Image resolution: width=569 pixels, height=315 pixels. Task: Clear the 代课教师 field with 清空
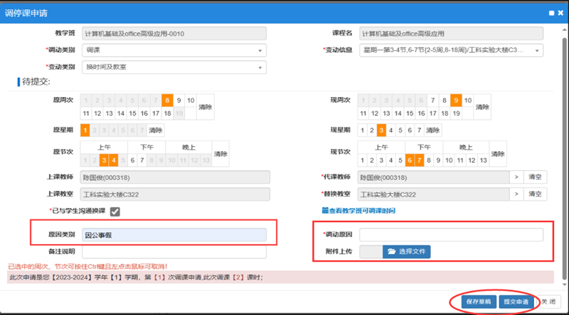[x=536, y=177]
